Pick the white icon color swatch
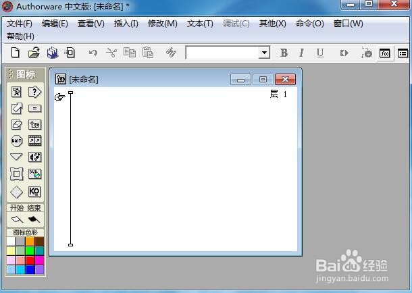Screen dimensions: 412x293 point(11,241)
